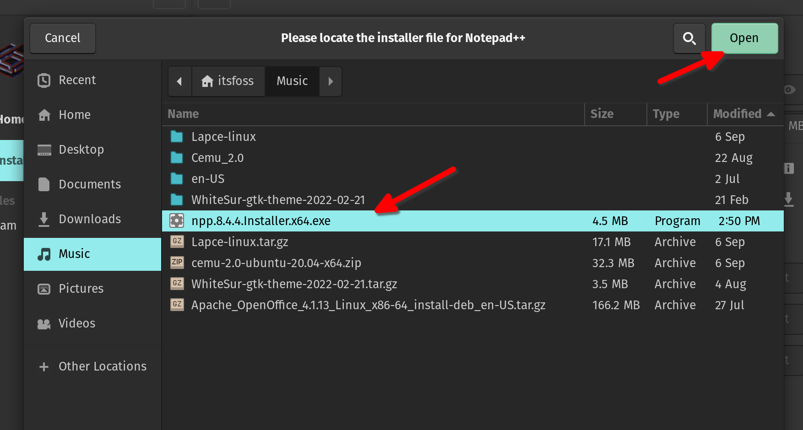
Task: Sort by Modified column header
Action: pyautogui.click(x=745, y=114)
